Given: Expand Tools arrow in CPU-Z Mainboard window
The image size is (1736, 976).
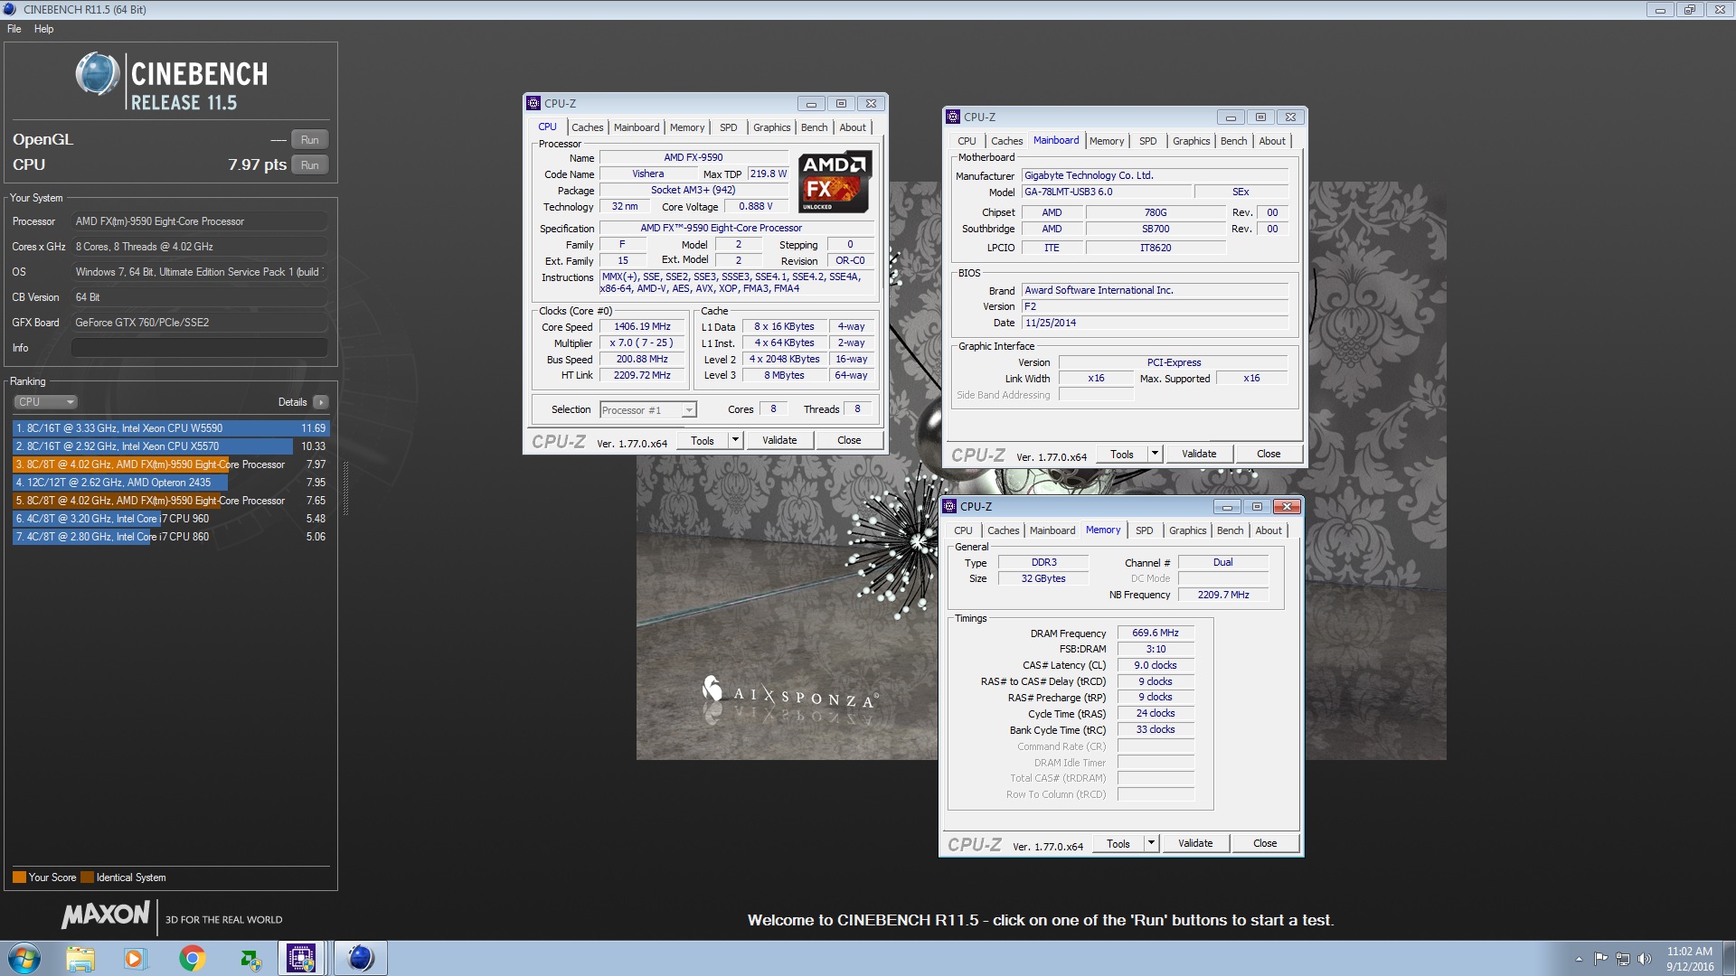Looking at the screenshot, I should coord(1155,454).
